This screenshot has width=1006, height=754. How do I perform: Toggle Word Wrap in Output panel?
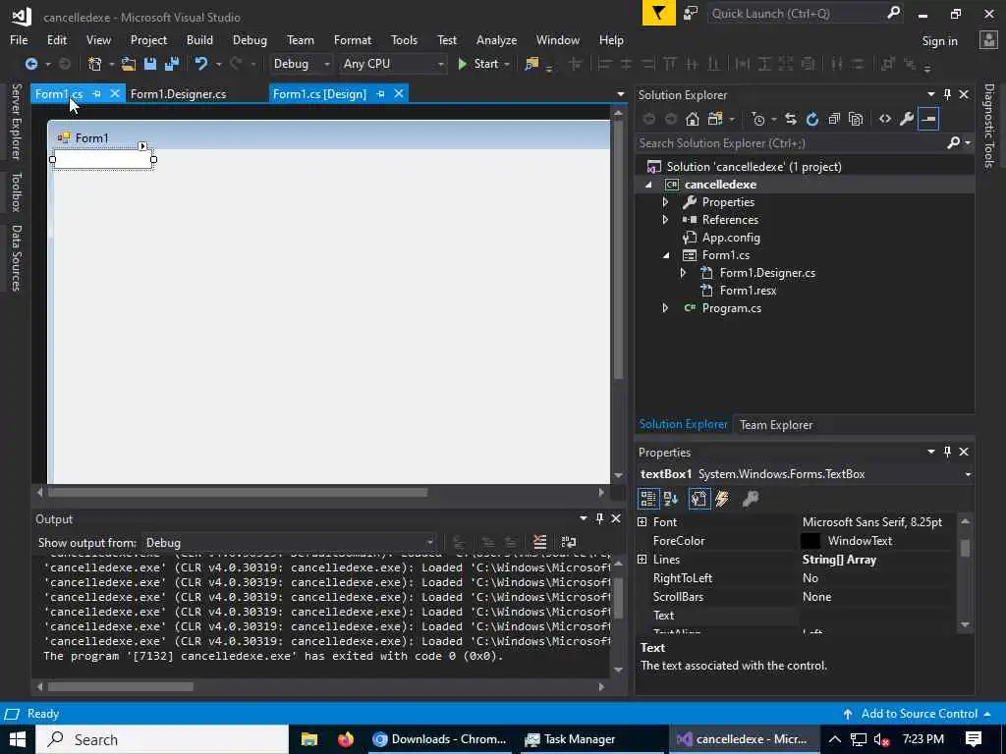tap(569, 542)
